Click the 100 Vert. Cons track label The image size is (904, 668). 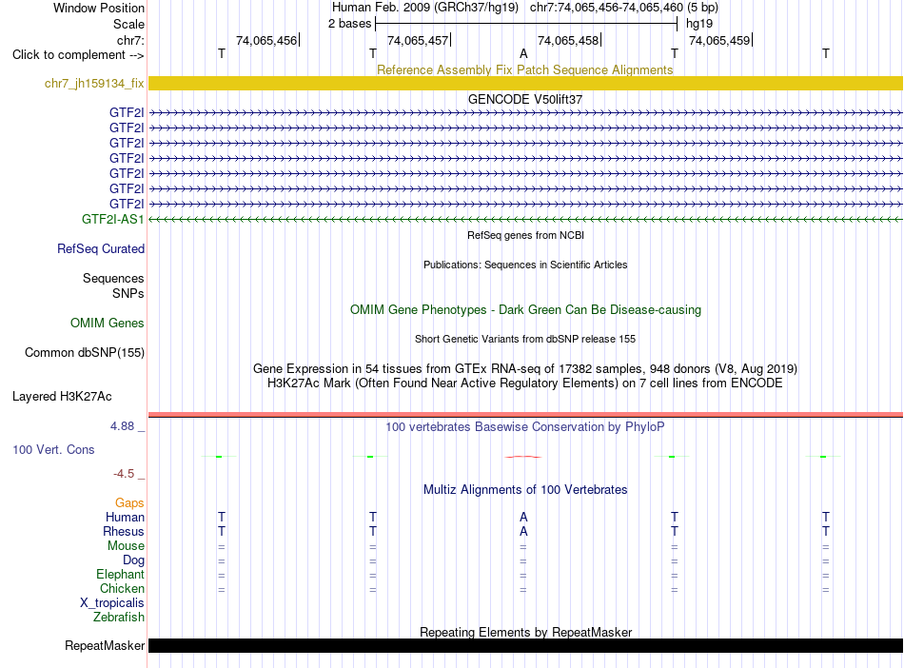53,449
